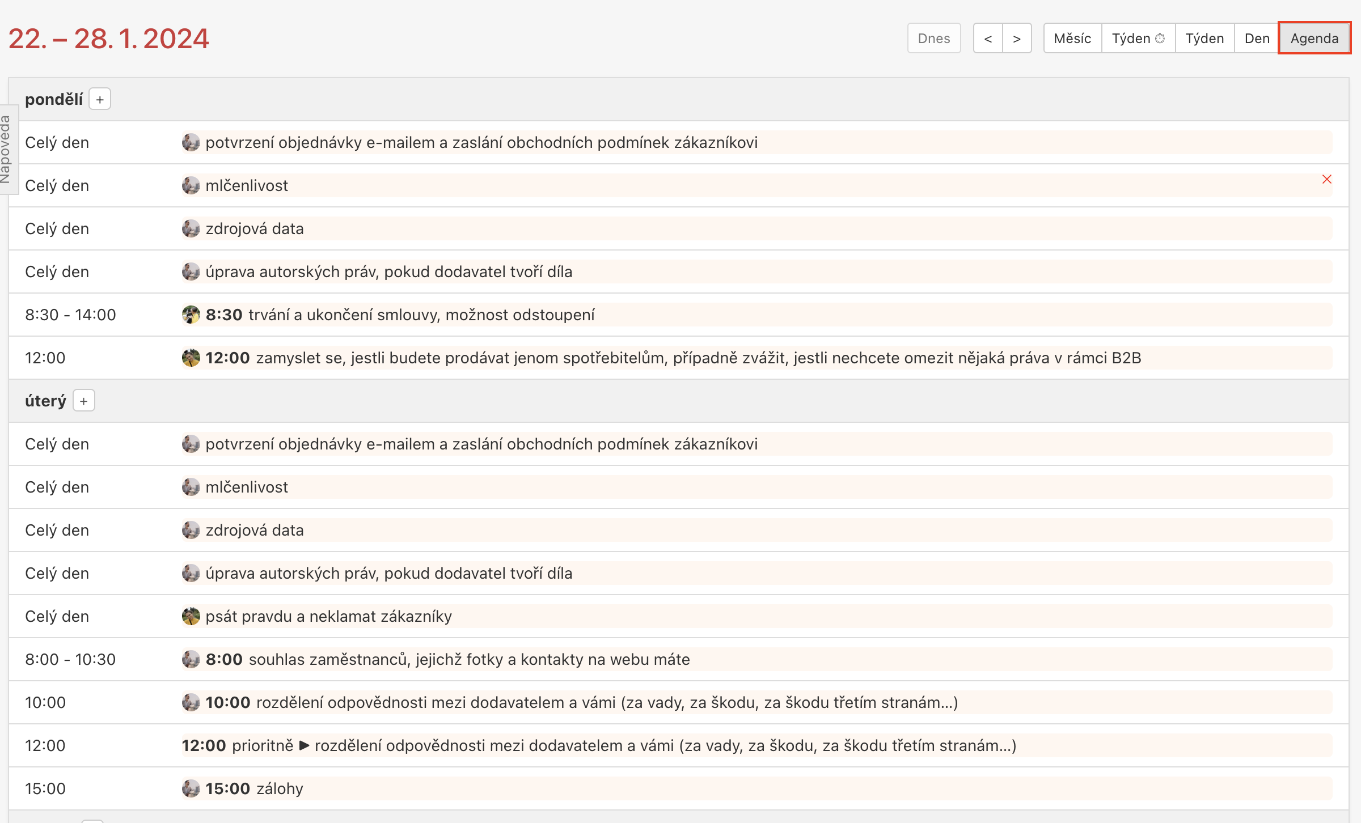Image resolution: width=1361 pixels, height=823 pixels.
Task: Click avatar of úterý úprava autorských práv event
Action: pos(191,573)
